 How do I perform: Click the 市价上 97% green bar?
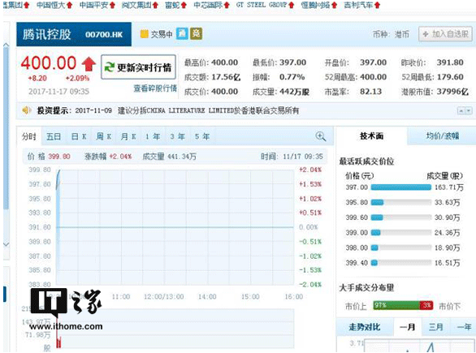click(396, 305)
